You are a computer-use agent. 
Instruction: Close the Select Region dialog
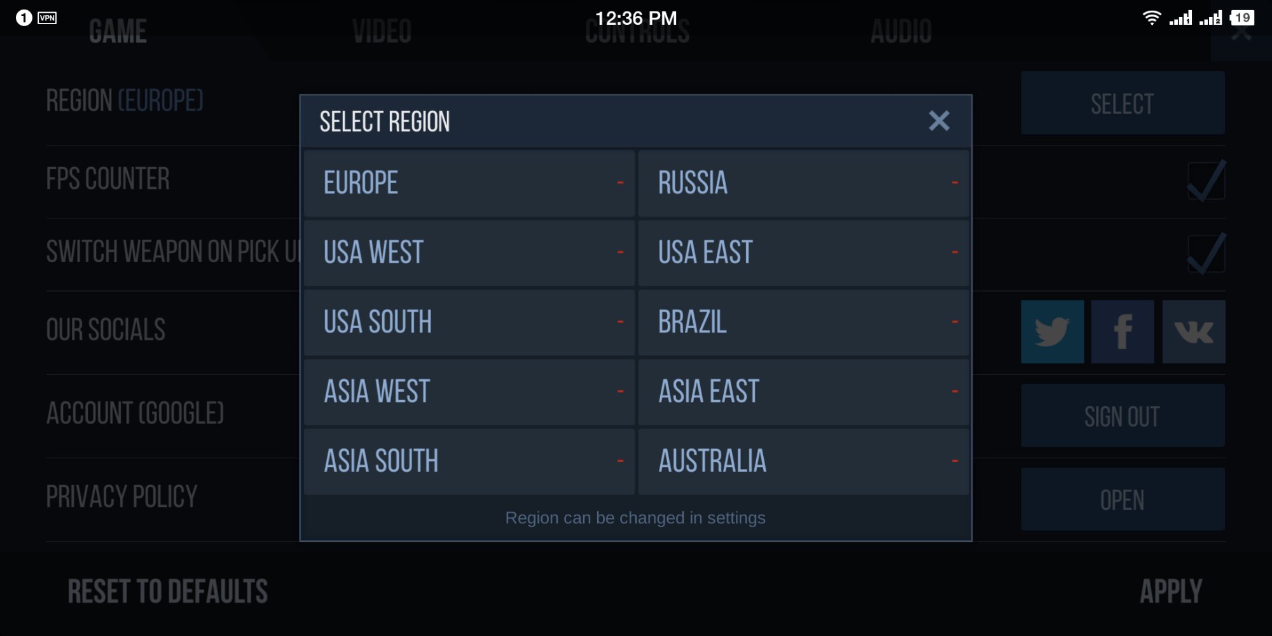[x=939, y=121]
